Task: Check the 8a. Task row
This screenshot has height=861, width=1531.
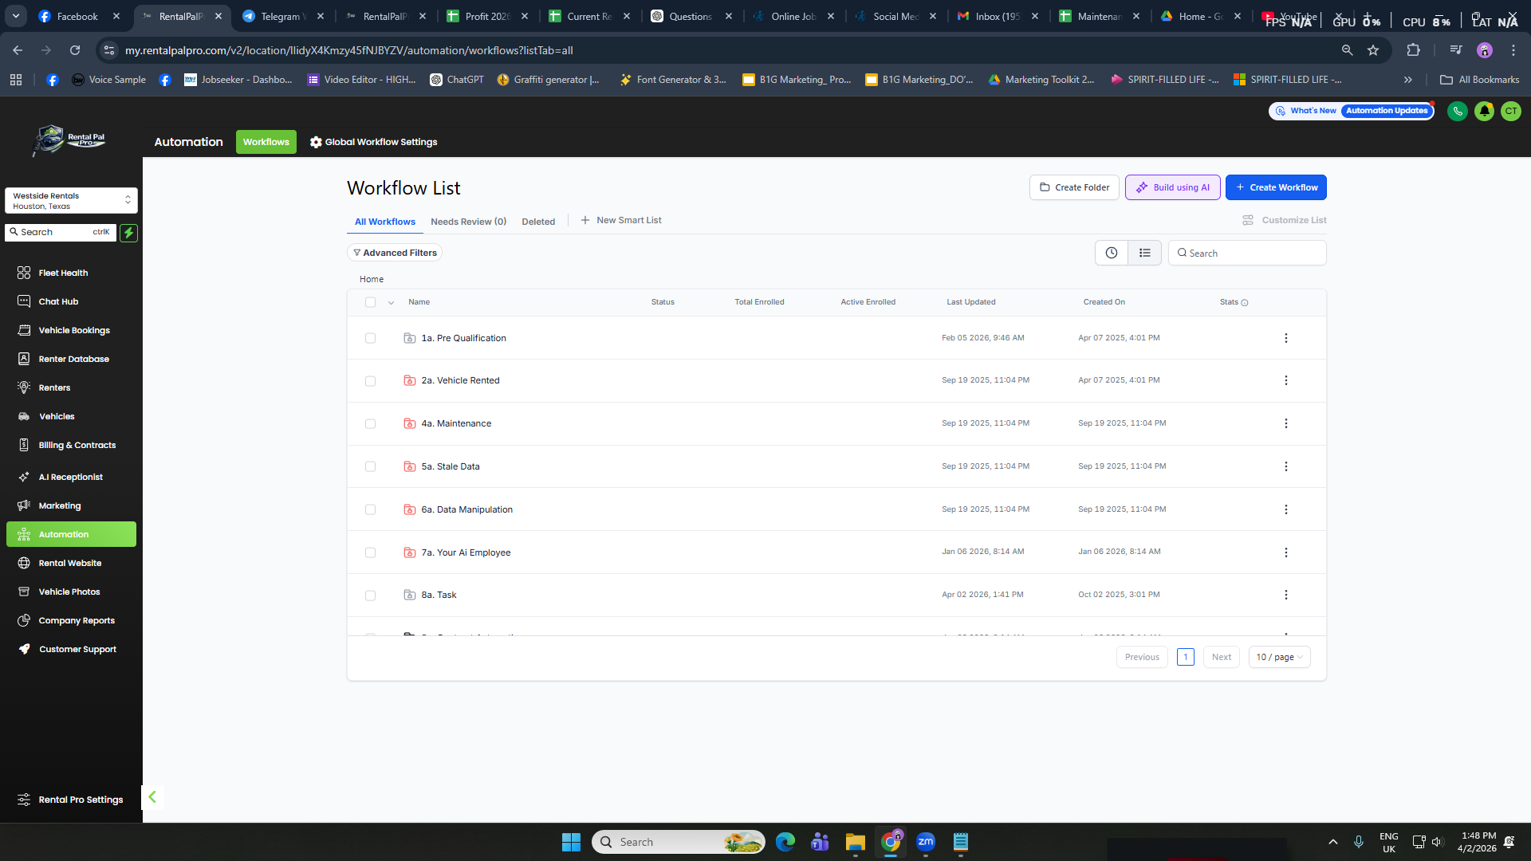Action: pos(370,596)
